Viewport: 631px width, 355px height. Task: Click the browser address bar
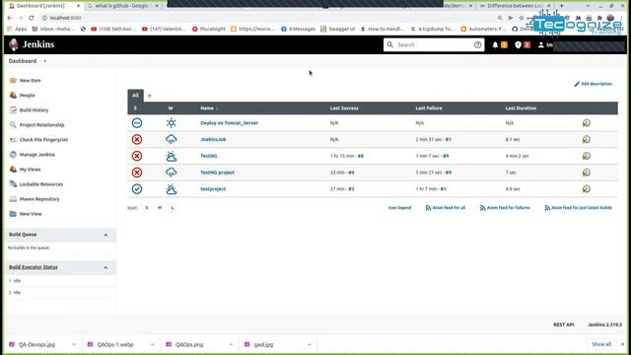265,18
